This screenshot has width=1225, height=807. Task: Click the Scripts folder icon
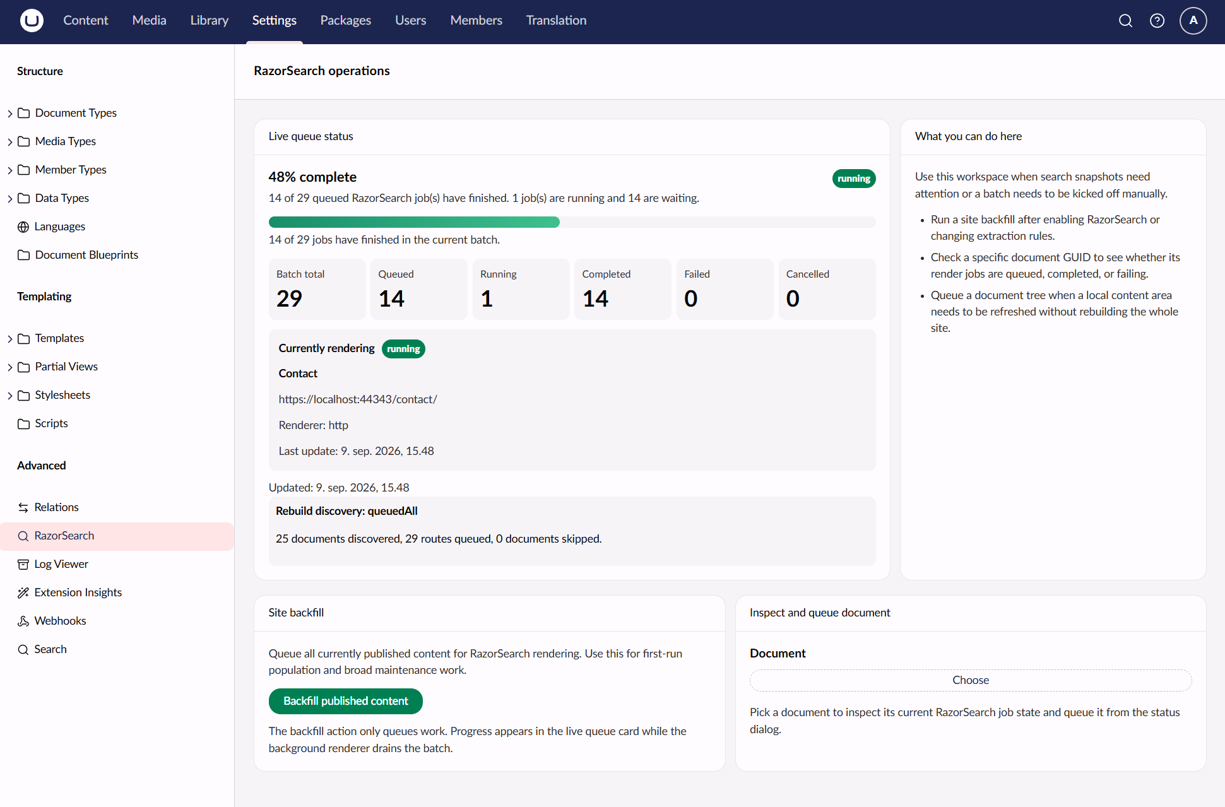24,423
